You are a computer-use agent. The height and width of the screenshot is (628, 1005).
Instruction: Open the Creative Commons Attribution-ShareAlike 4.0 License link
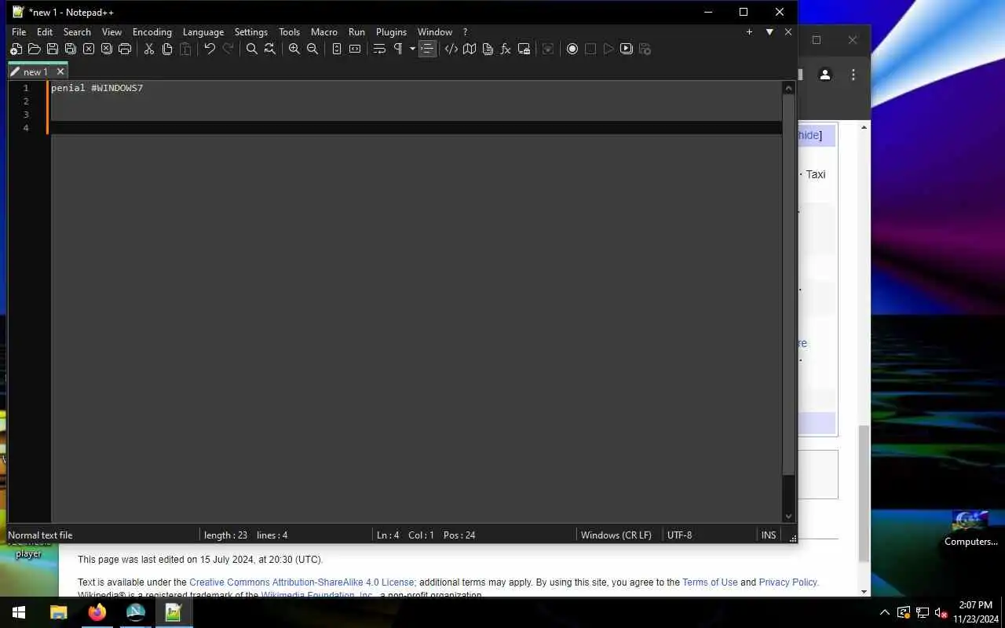[x=301, y=582]
